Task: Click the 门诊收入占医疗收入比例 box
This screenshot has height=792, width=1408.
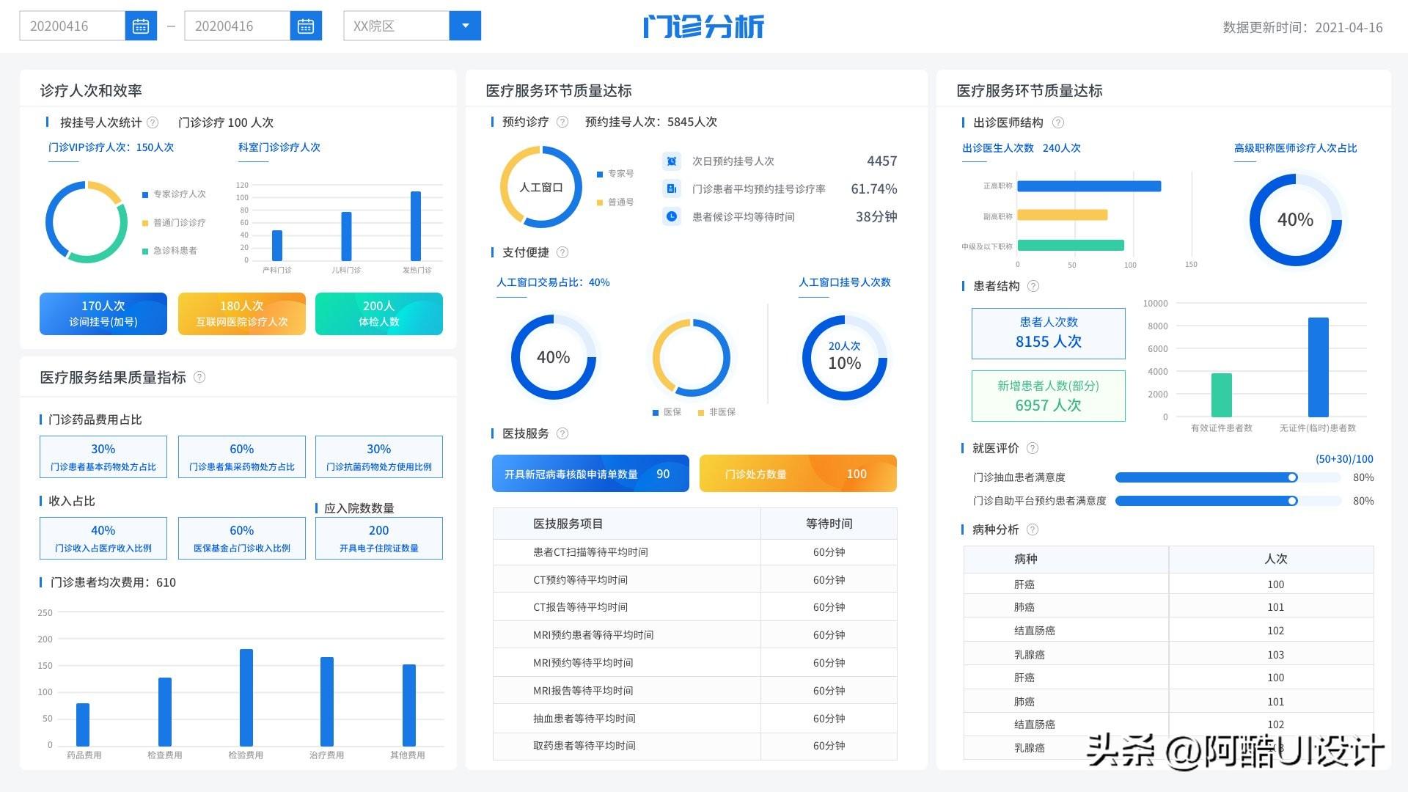Action: pos(103,538)
